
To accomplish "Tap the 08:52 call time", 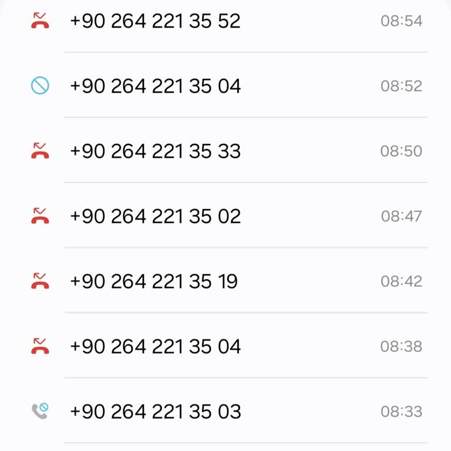I will [x=401, y=86].
